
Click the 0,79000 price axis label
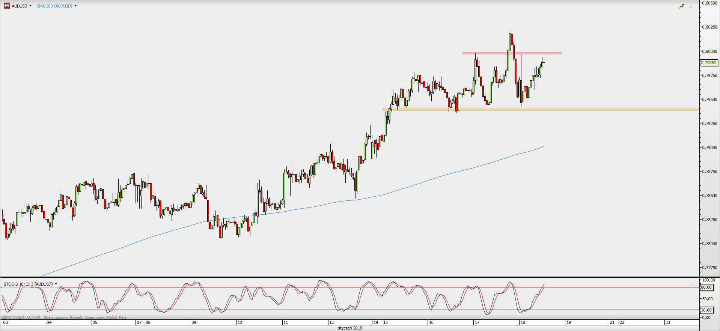(x=709, y=147)
